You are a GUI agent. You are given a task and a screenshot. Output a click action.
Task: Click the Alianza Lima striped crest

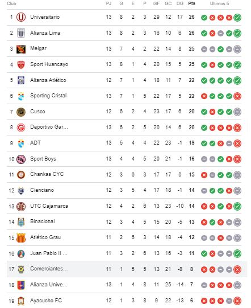21,33
